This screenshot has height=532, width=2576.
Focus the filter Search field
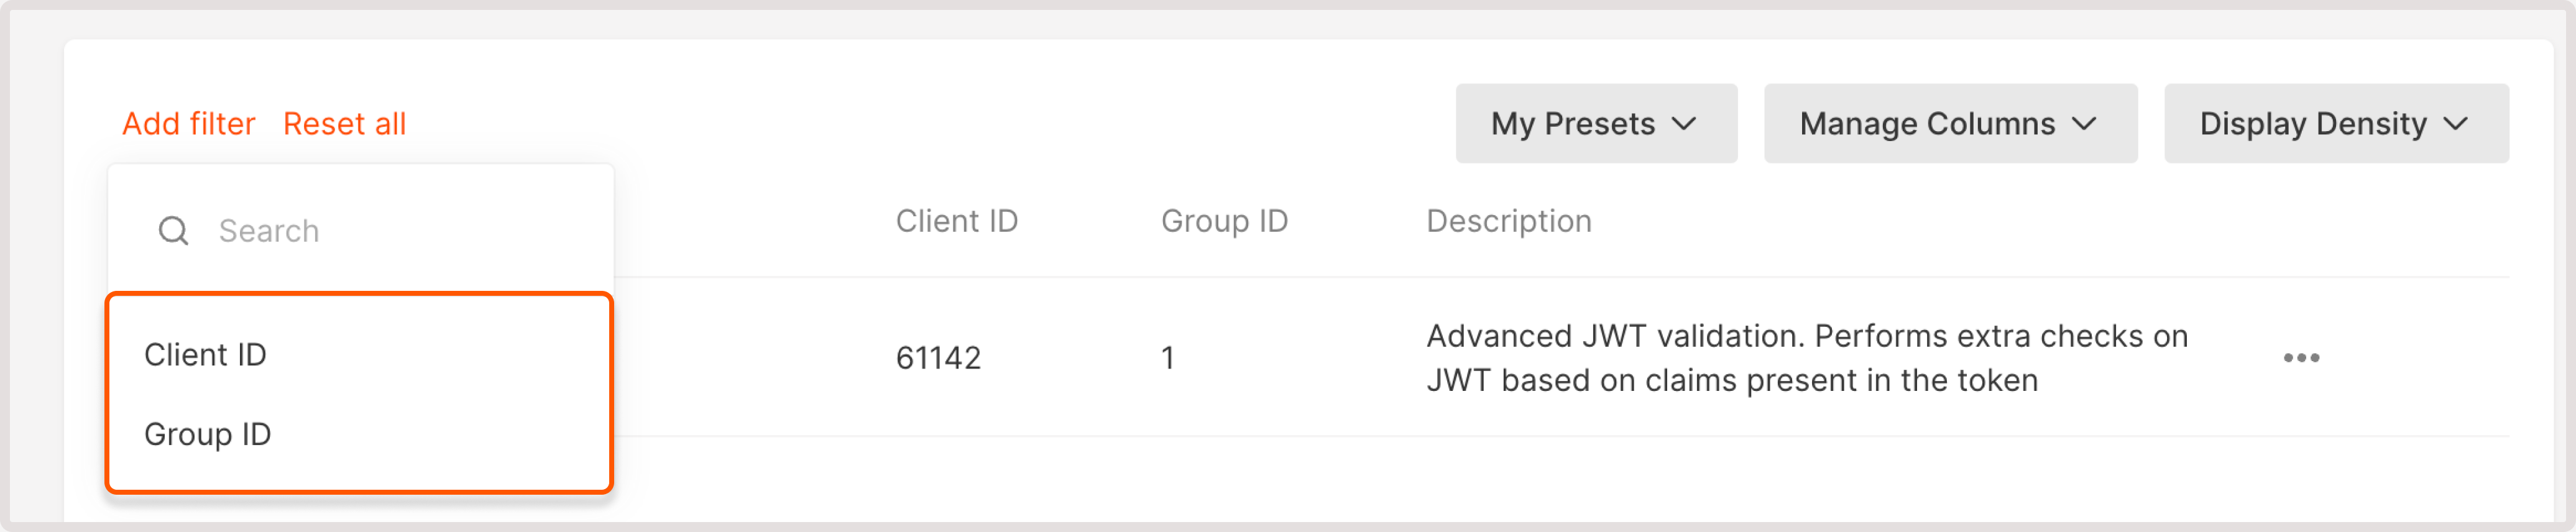pos(380,231)
